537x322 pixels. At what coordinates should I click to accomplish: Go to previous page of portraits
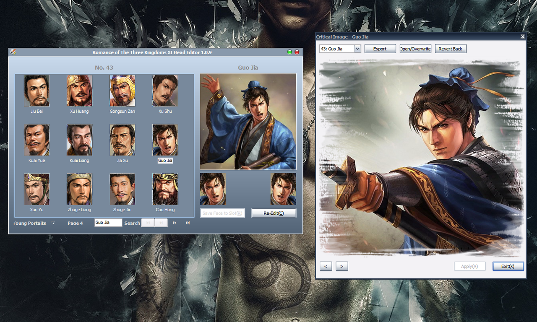click(161, 223)
